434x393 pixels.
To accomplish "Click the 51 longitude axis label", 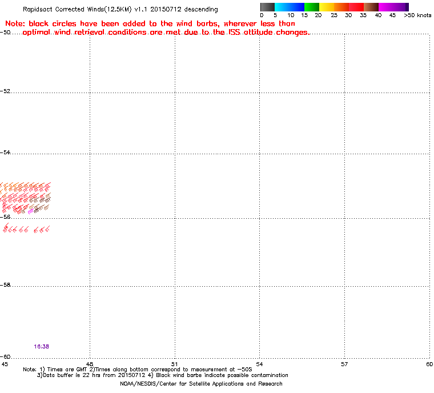I will pos(174,364).
